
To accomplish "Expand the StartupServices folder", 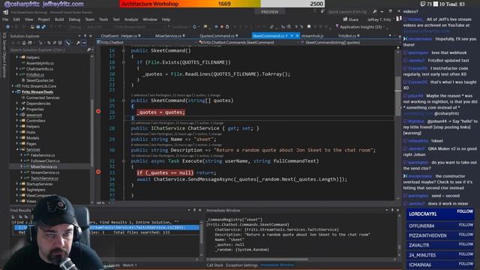I will pyautogui.click(x=17, y=184).
